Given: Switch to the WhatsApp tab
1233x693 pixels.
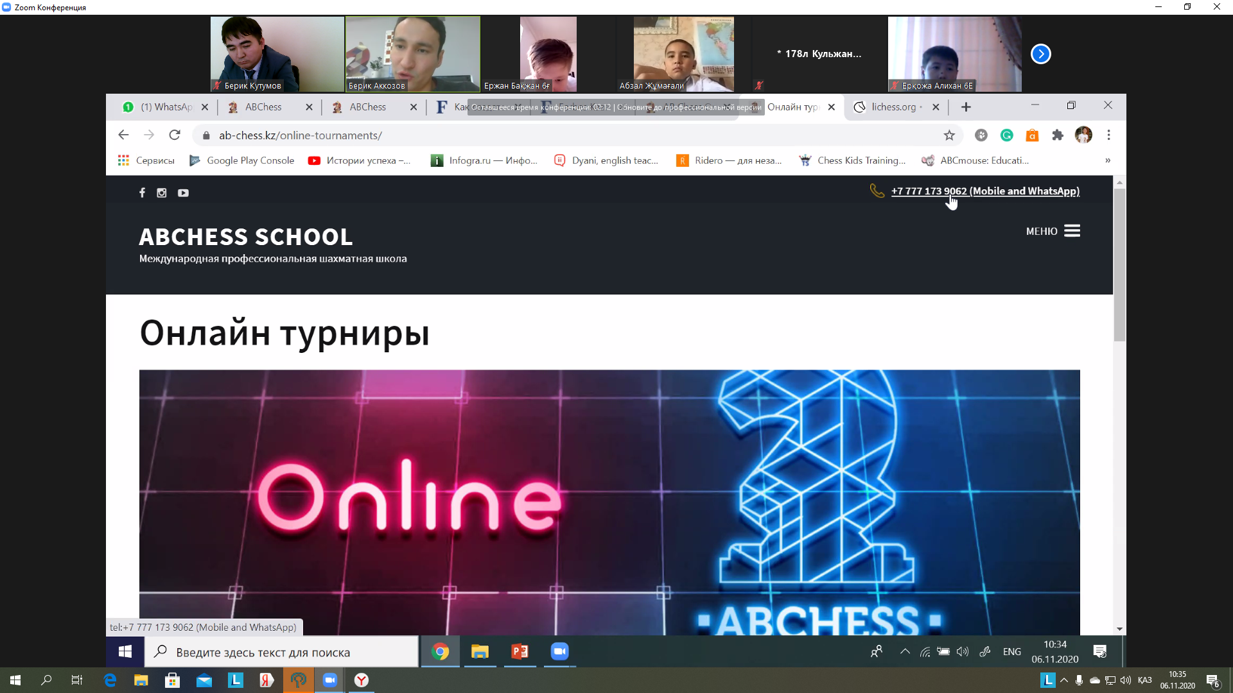Looking at the screenshot, I should pos(166,107).
